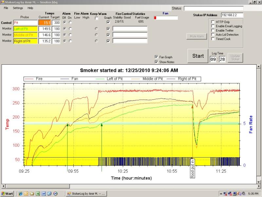The width and height of the screenshot is (262, 197).
Task: Click the Internet Explorer quick launch icon
Action: coord(20,193)
